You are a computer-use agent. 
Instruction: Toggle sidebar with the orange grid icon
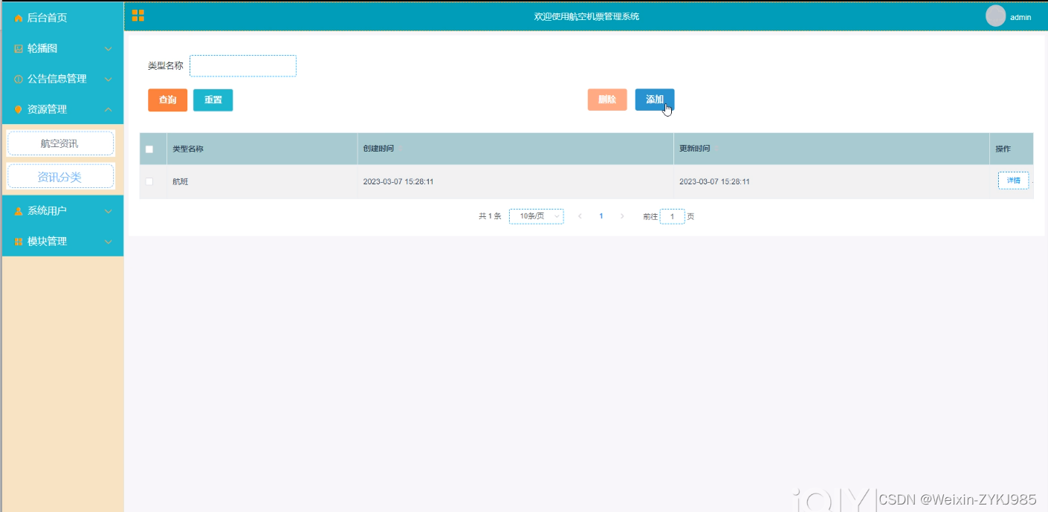138,16
